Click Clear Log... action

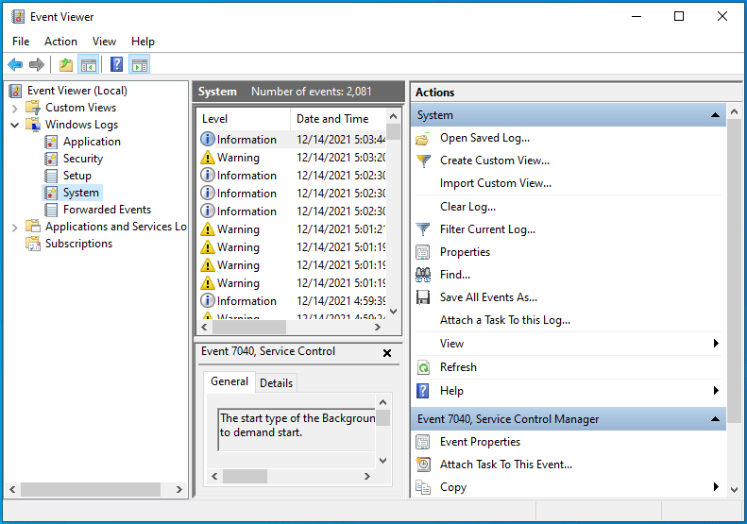[467, 207]
